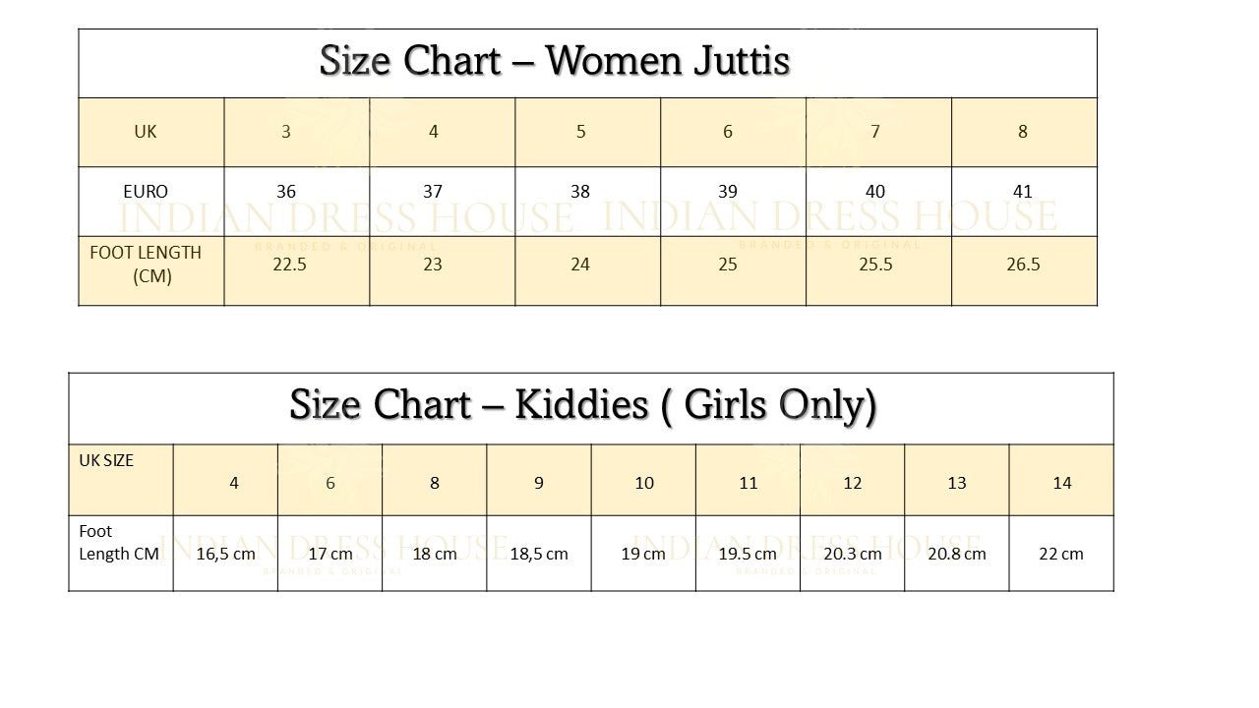Click the 26.5 foot length value
Screen dimensions: 1259x708
[x=1023, y=265]
